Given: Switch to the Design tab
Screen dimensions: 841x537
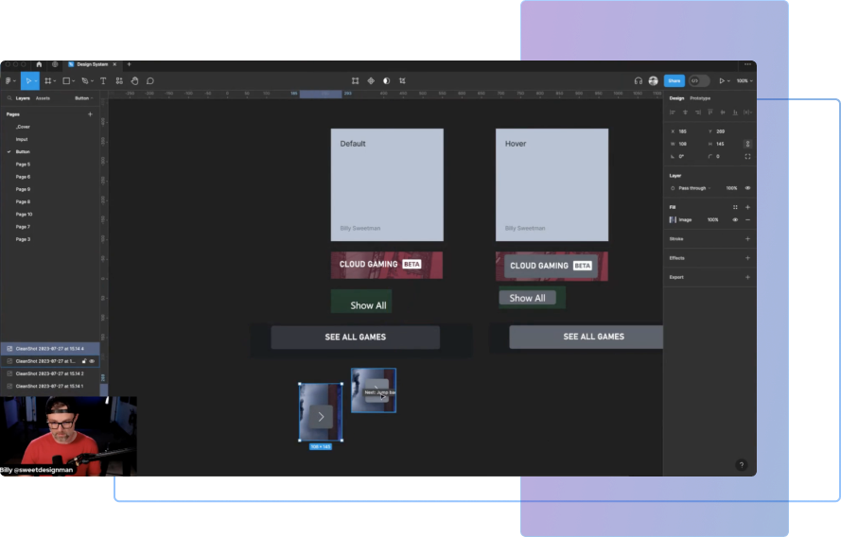Looking at the screenshot, I should tap(676, 98).
